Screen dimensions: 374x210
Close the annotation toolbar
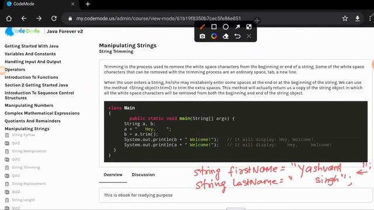click(x=249, y=36)
